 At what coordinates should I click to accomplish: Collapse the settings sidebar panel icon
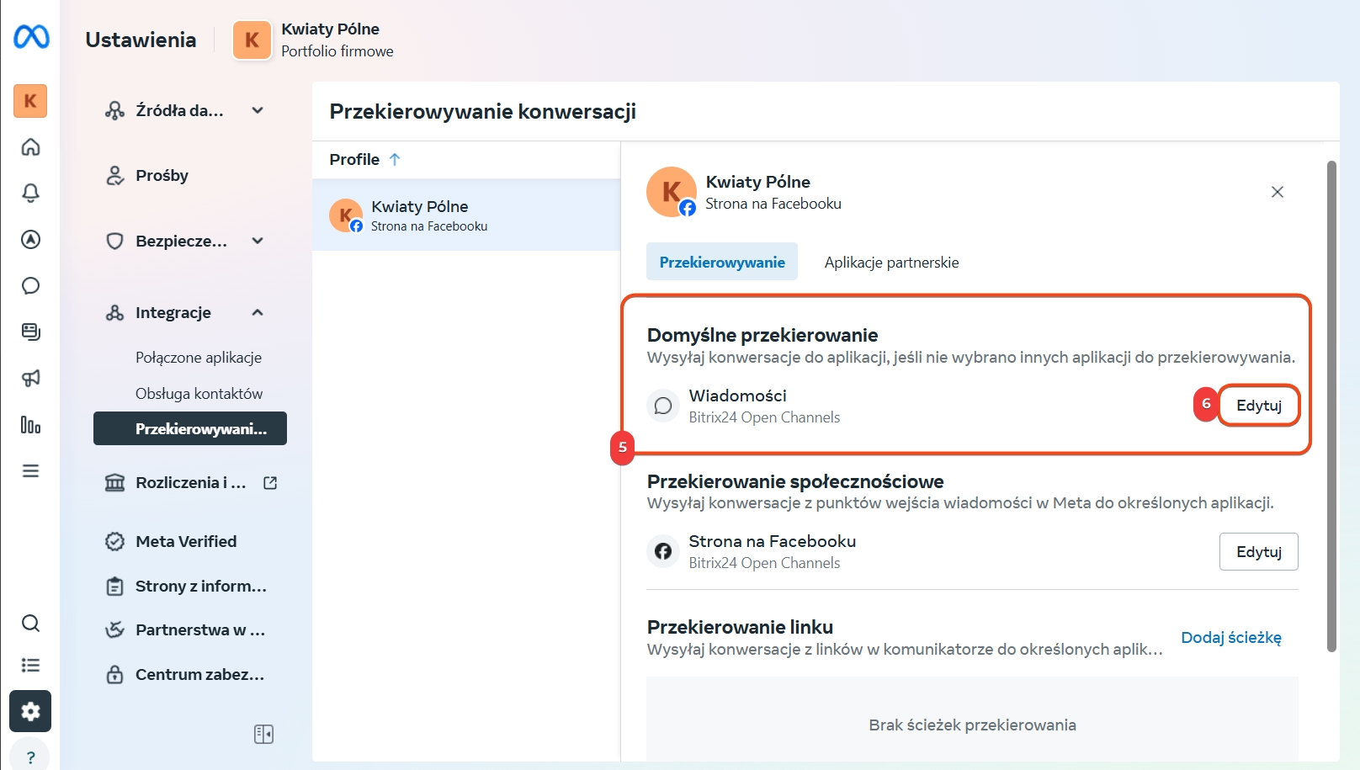coord(263,734)
